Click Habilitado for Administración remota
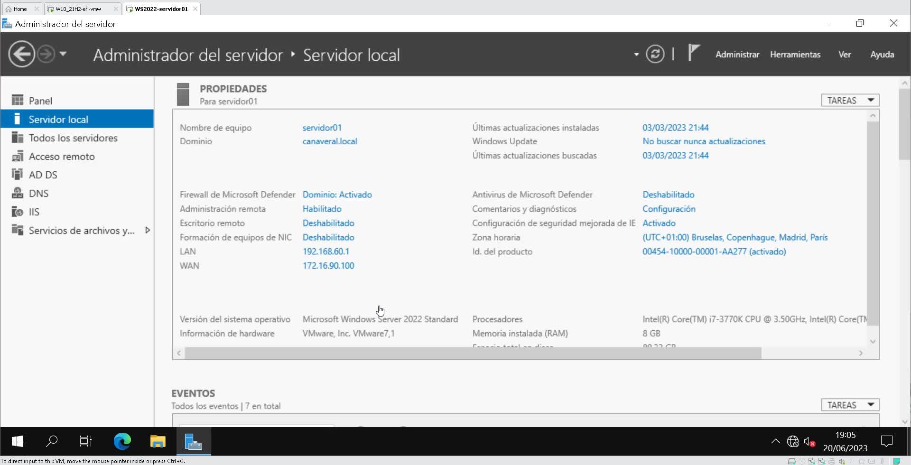Image resolution: width=911 pixels, height=465 pixels. click(x=322, y=209)
